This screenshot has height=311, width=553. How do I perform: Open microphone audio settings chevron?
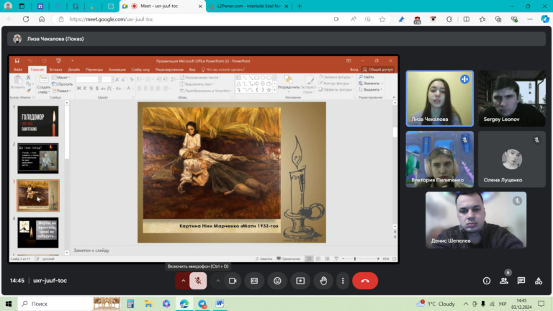coord(184,281)
